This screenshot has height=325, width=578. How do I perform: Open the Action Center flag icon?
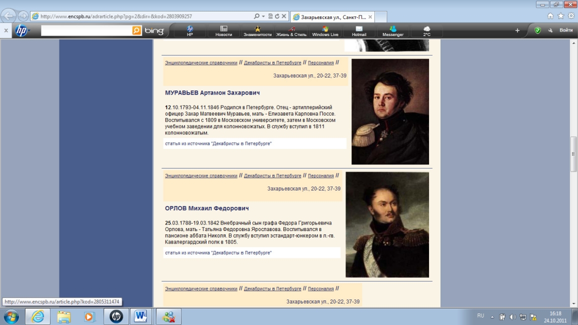pyautogui.click(x=533, y=317)
